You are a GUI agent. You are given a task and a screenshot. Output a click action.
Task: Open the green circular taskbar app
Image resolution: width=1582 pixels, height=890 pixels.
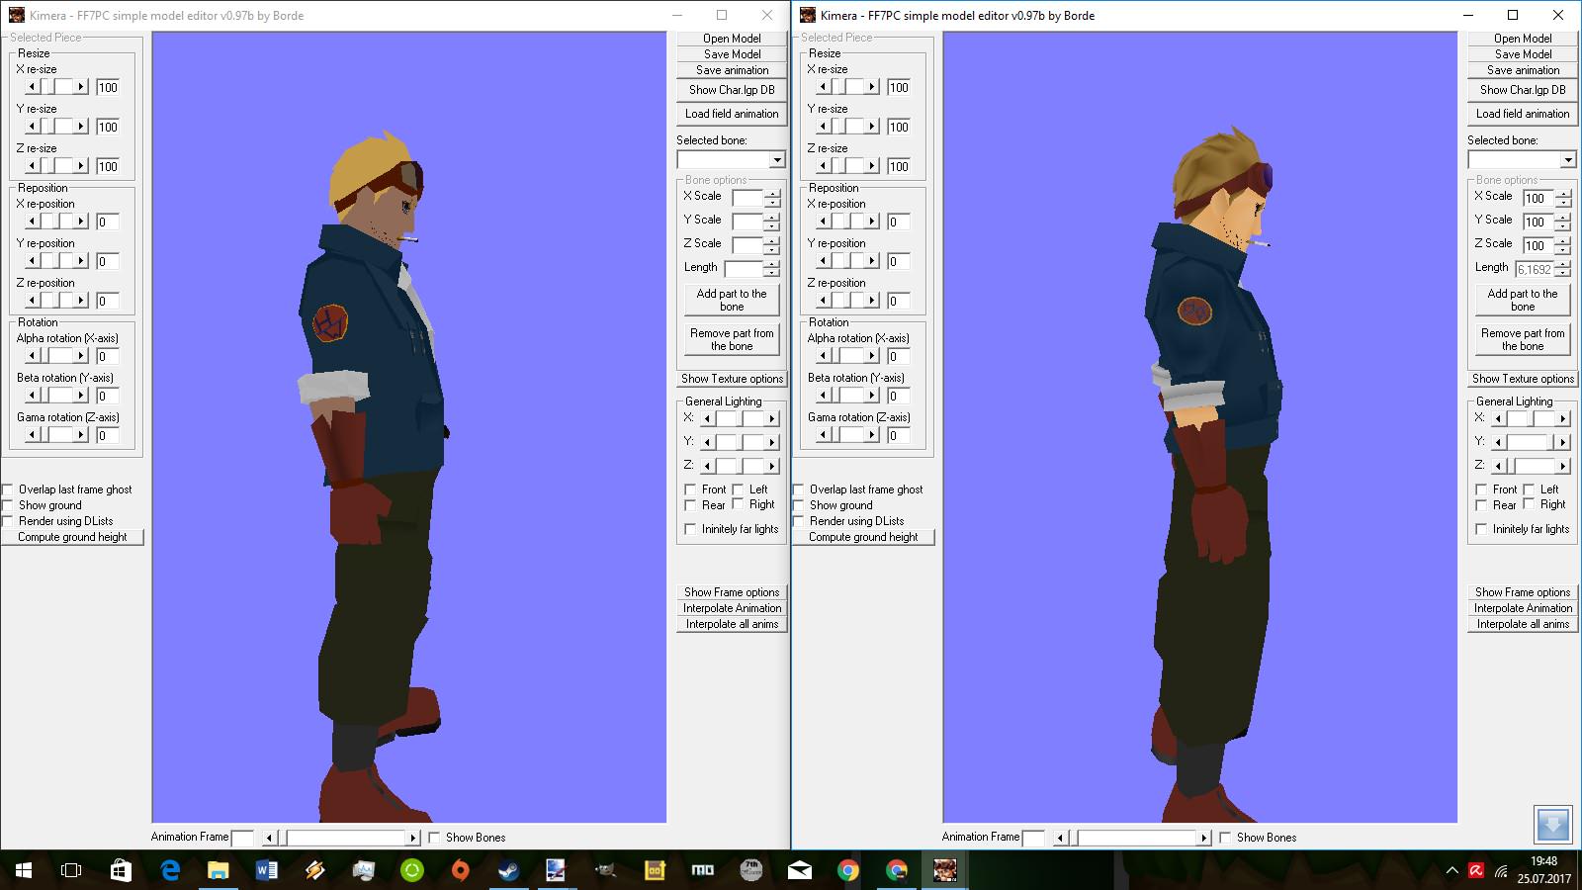pyautogui.click(x=412, y=870)
